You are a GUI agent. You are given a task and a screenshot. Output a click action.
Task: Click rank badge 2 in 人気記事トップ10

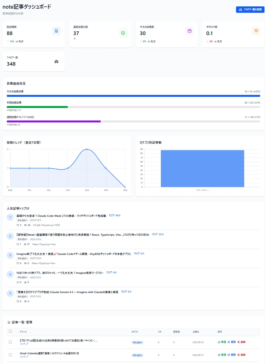(x=10, y=236)
